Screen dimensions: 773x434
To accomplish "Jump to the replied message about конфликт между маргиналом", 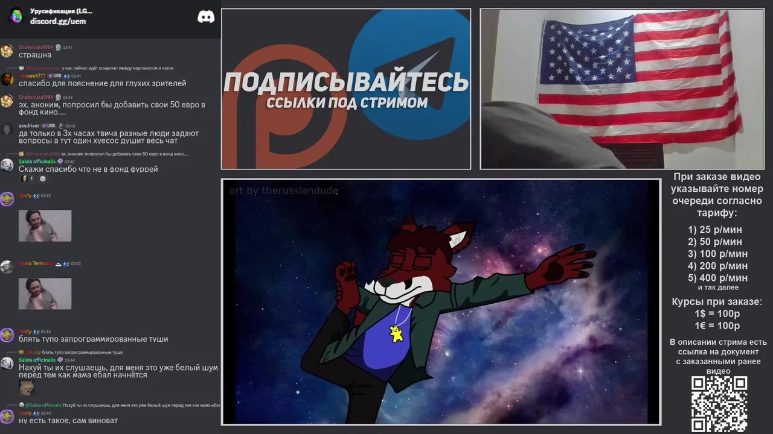I will click(x=96, y=68).
